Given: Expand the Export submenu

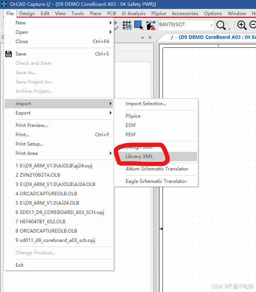Looking at the screenshot, I should (111, 113).
